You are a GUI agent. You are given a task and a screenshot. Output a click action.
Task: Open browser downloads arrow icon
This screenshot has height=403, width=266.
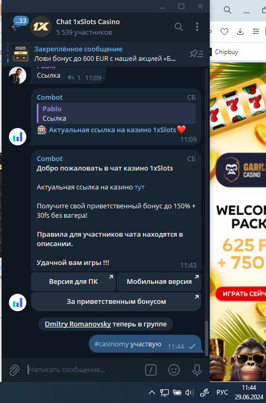[x=240, y=31]
